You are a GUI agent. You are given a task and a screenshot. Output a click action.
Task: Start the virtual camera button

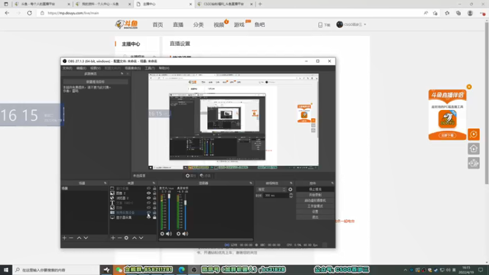315,200
